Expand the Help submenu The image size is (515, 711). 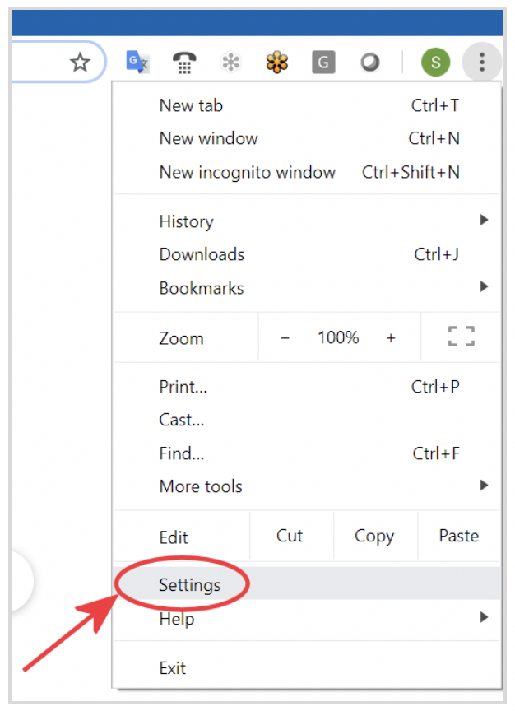[307, 617]
